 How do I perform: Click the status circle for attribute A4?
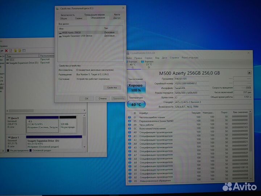coord(130,144)
